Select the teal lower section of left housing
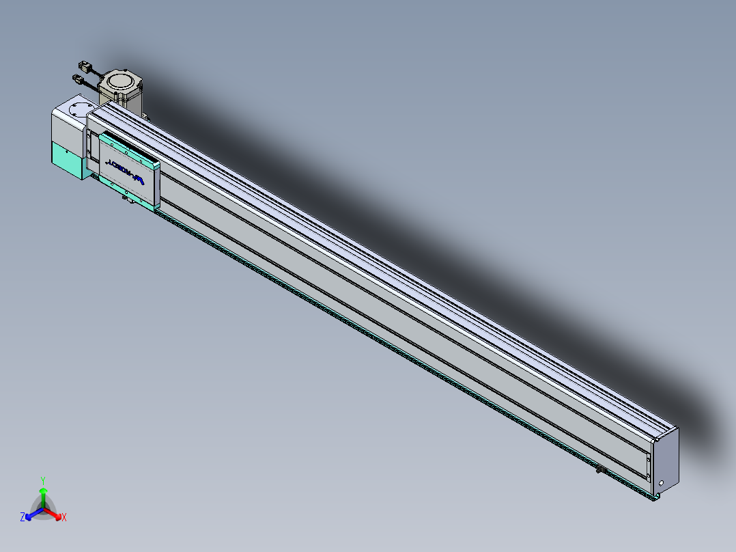736x552 pixels. point(68,160)
